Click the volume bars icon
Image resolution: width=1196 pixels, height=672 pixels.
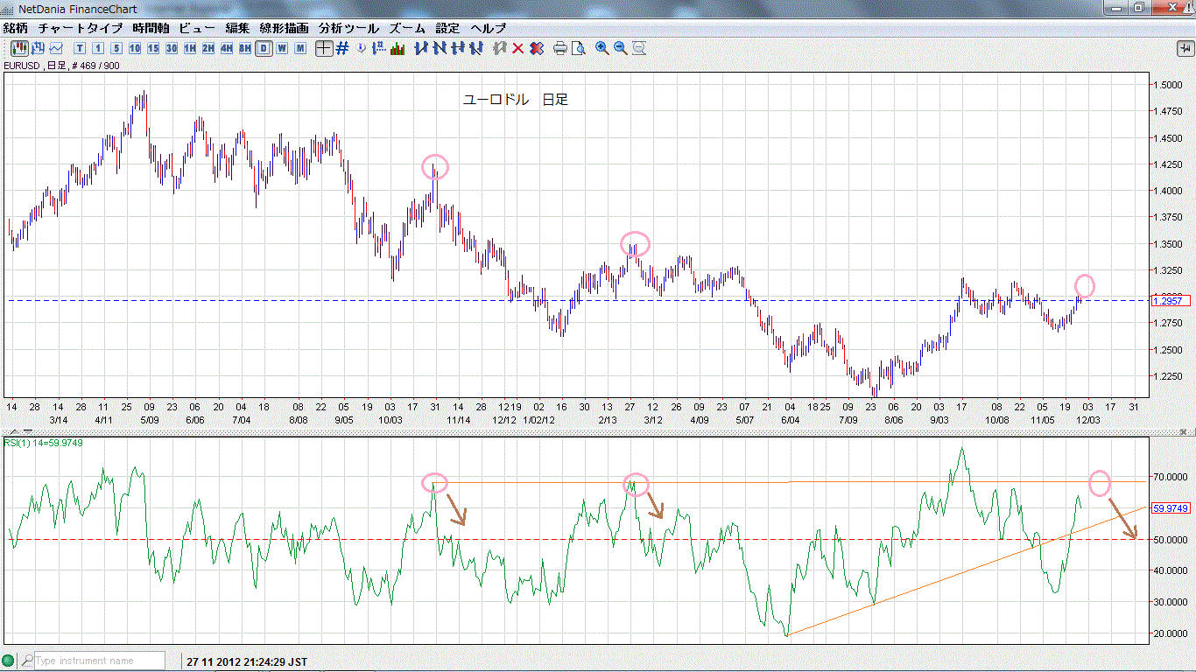click(x=397, y=48)
